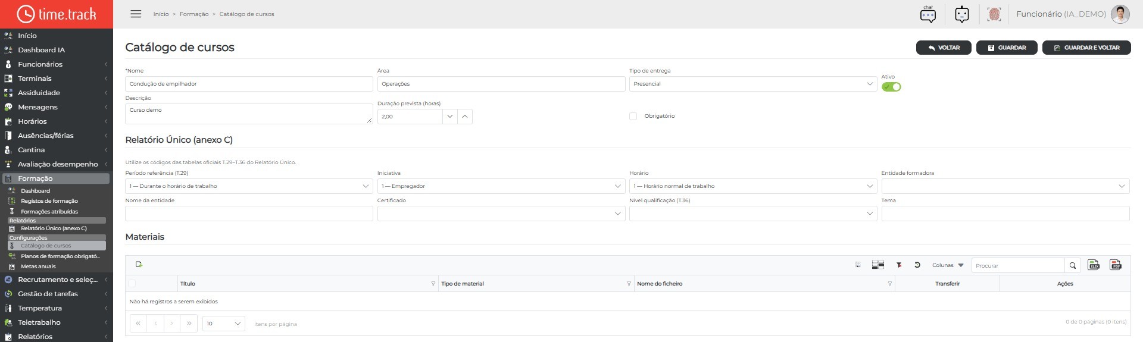Click into the Área input field

coord(501,84)
